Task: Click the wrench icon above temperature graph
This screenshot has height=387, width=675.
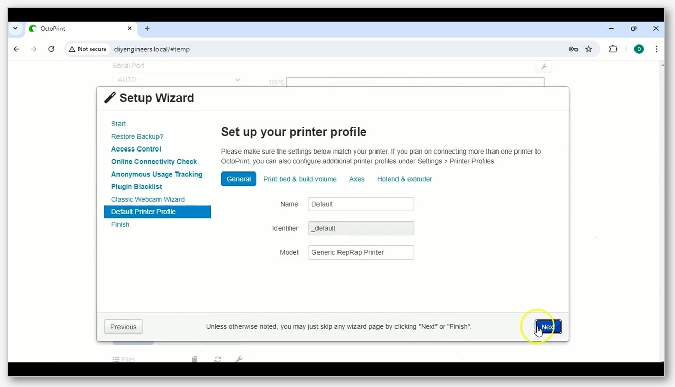Action: [x=544, y=67]
